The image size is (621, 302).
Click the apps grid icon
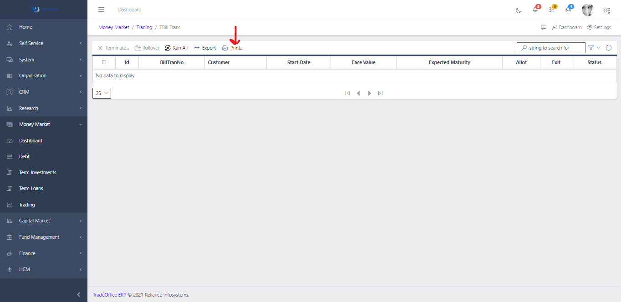pyautogui.click(x=606, y=10)
